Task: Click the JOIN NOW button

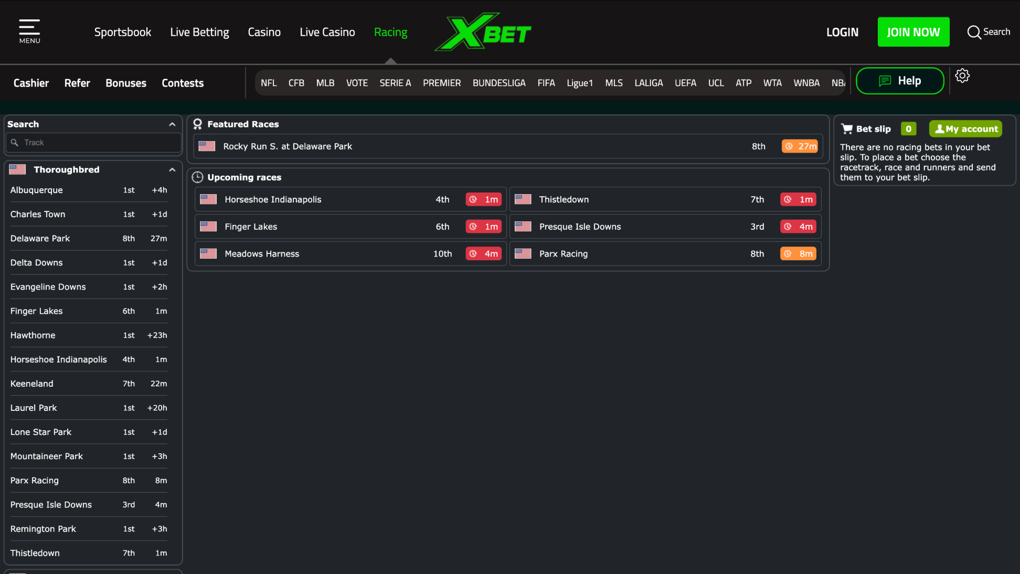Action: 913,31
